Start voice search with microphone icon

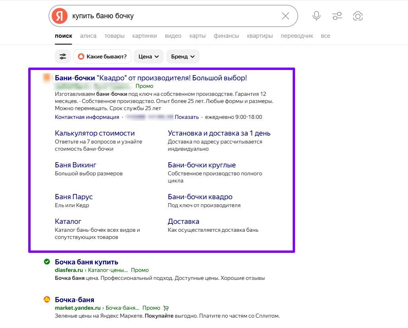click(317, 16)
